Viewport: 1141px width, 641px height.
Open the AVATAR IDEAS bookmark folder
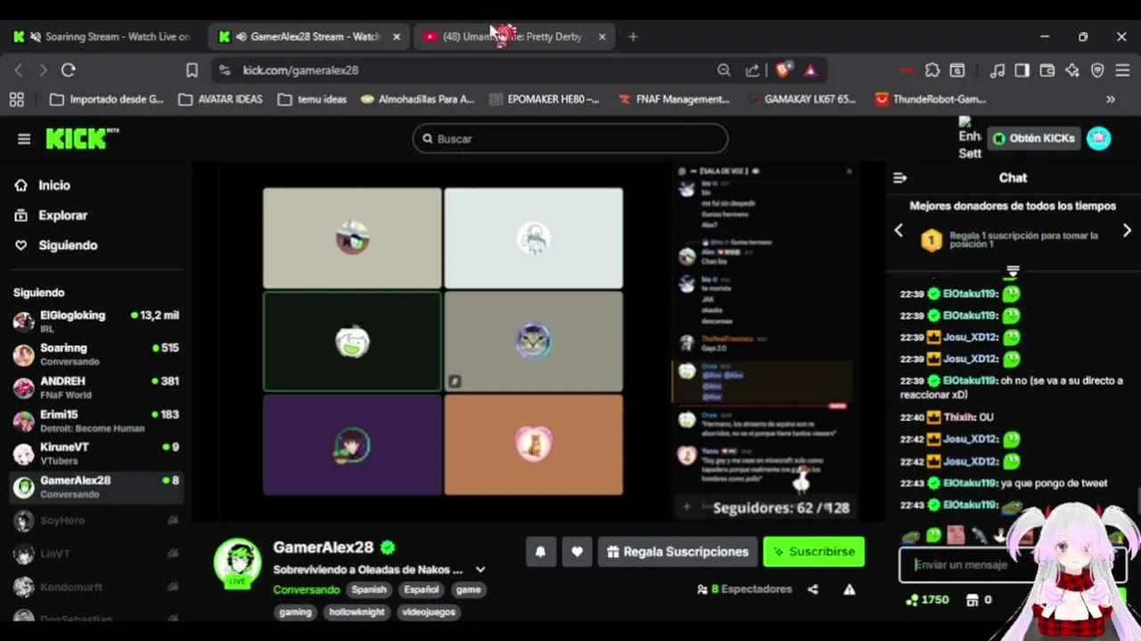coord(221,100)
